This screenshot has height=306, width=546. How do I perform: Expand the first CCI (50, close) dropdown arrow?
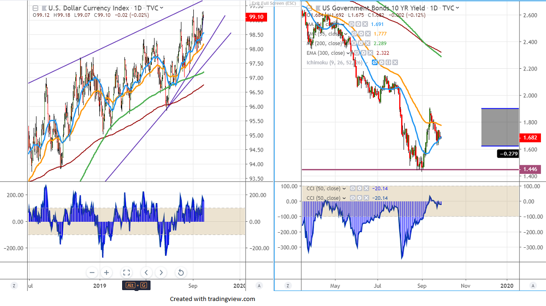(344, 189)
